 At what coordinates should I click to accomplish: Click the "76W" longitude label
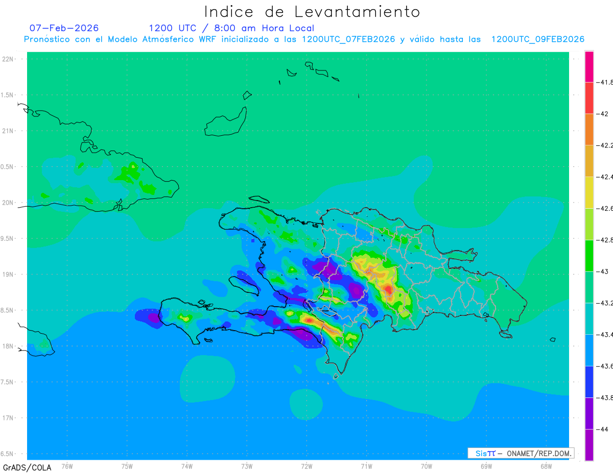(x=67, y=466)
